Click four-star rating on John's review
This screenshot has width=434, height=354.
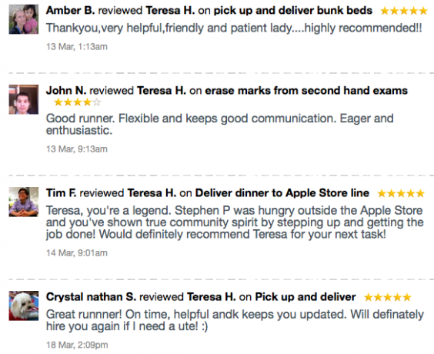[78, 102]
